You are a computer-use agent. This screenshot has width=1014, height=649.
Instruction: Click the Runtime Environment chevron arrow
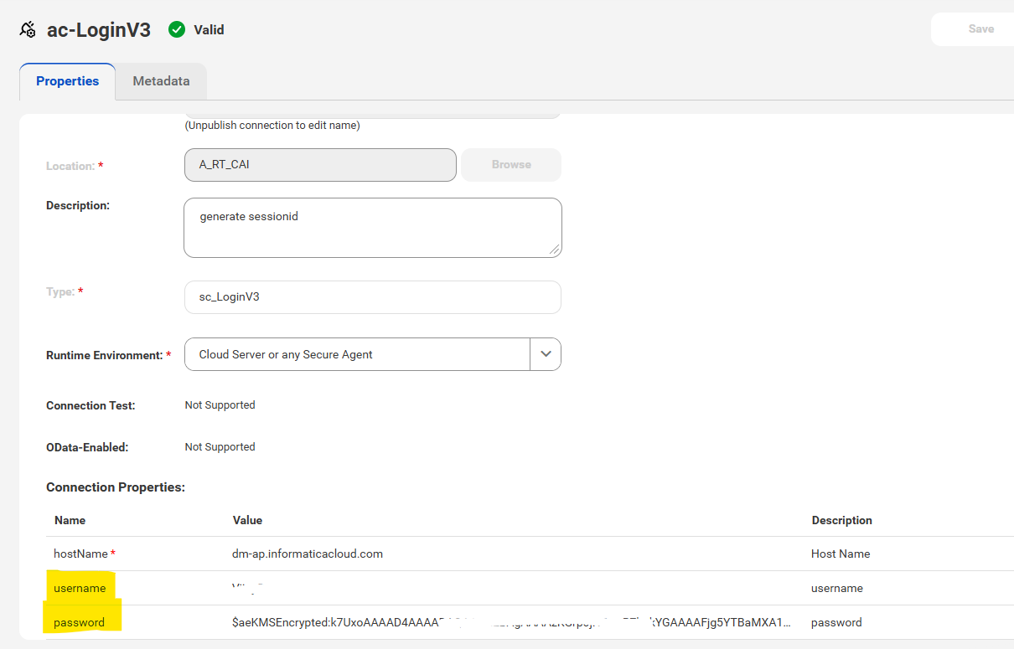pyautogui.click(x=546, y=354)
